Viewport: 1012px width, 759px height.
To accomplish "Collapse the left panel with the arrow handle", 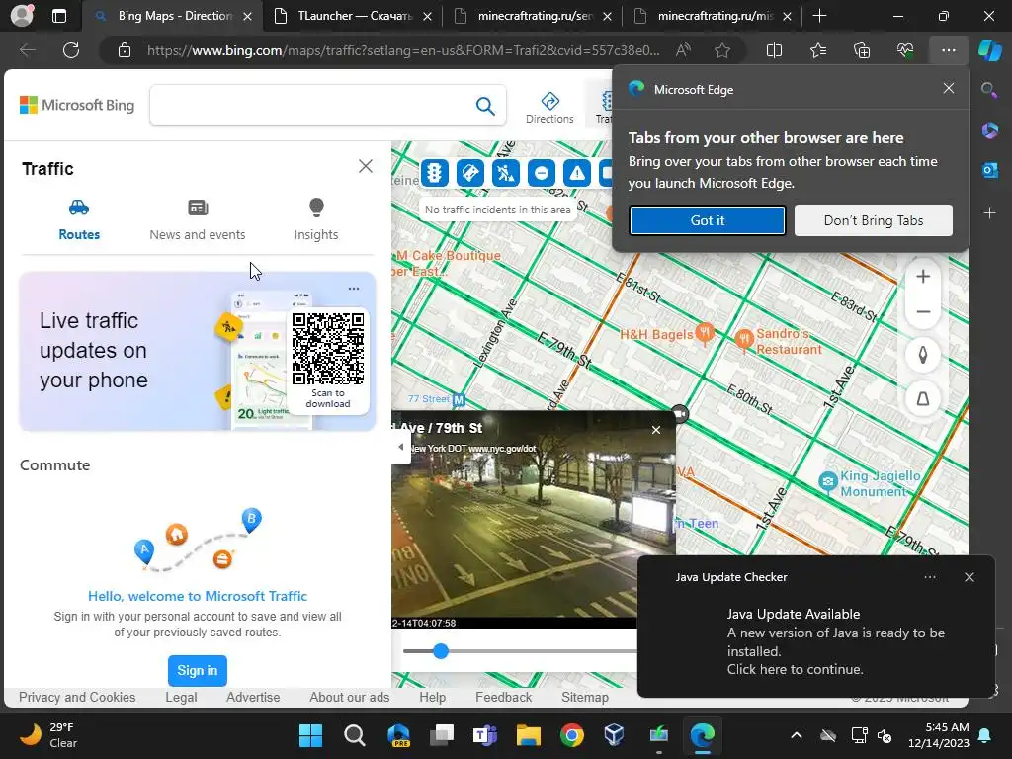I will pos(401,447).
